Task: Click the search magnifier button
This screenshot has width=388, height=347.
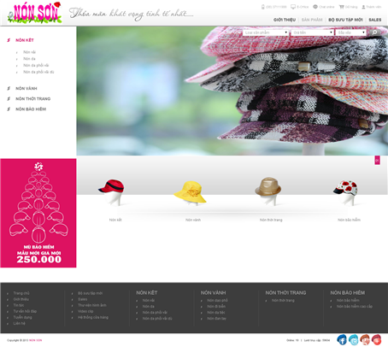Action: pyautogui.click(x=375, y=32)
